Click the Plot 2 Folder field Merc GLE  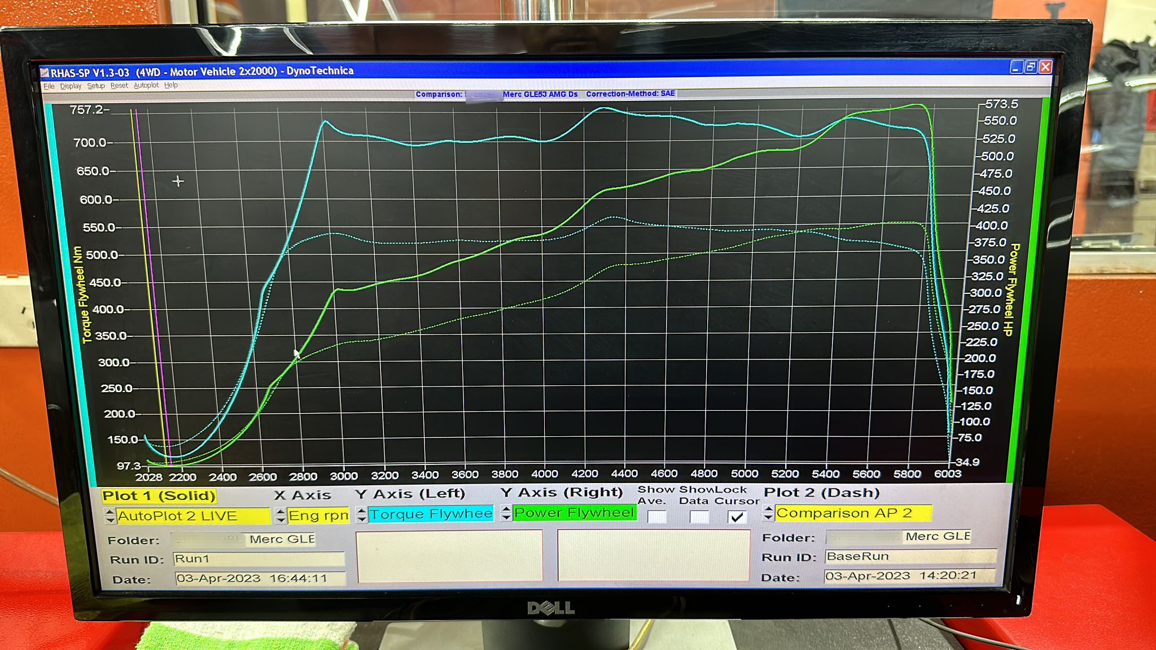[x=898, y=536]
